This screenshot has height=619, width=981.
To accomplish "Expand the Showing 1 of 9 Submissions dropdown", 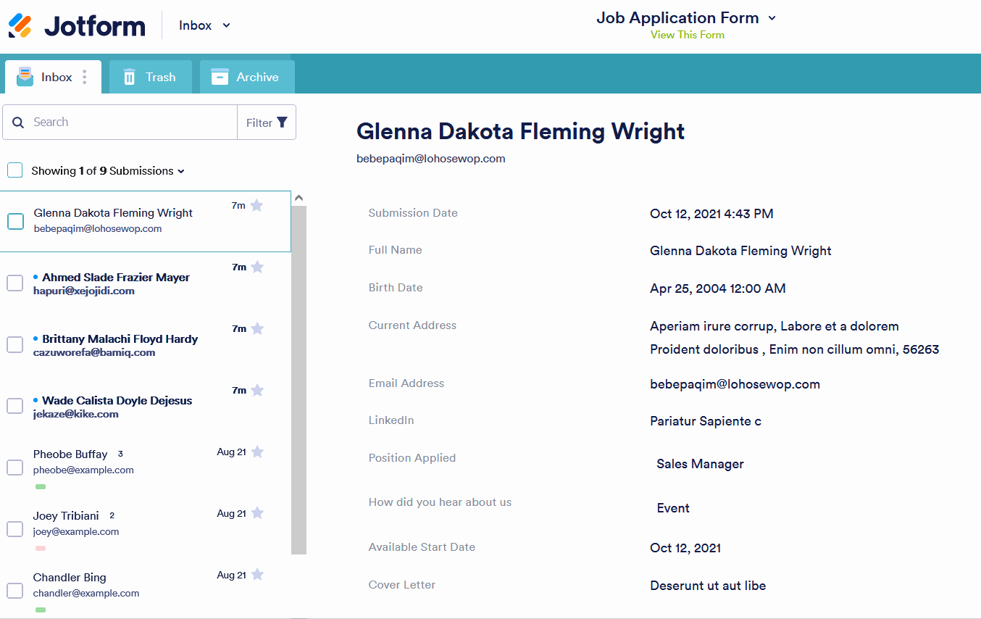I will click(181, 171).
